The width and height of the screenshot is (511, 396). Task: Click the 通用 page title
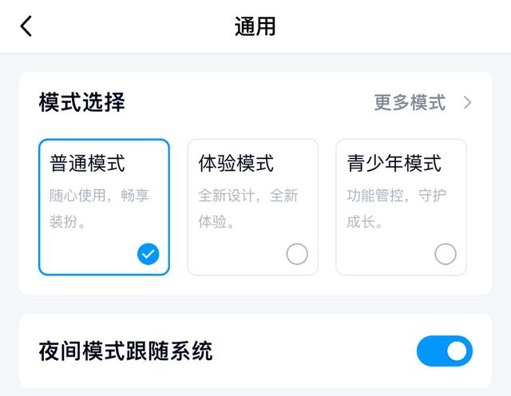(x=255, y=26)
